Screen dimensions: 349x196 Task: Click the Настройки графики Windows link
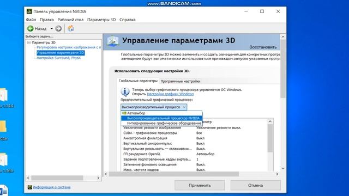(x=170, y=94)
